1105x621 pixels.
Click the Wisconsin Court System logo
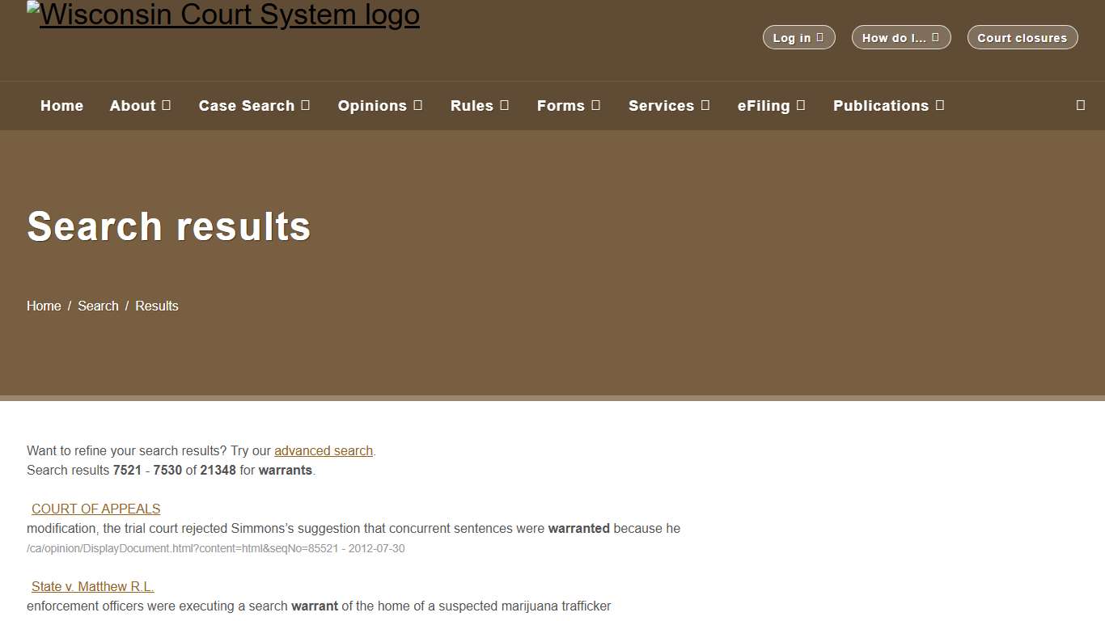click(x=223, y=15)
